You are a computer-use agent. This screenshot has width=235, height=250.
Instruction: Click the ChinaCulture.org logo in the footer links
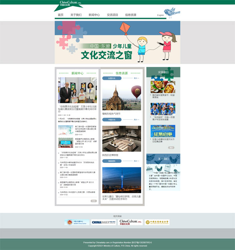pyautogui.click(x=130, y=222)
